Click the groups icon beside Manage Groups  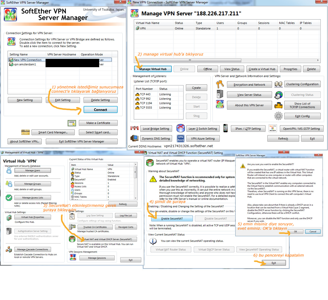click(x=9, y=184)
